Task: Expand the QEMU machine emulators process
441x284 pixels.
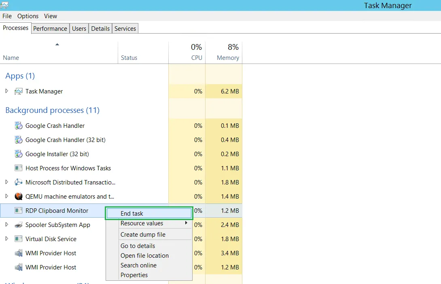Action: coord(7,196)
